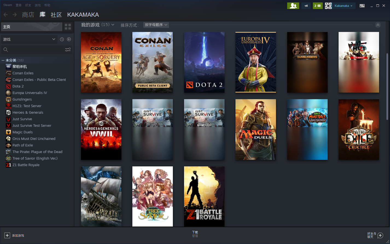Click the 主页 home button
This screenshot has height=244, width=390.
(x=32, y=27)
